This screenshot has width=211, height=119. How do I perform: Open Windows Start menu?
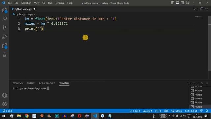tap(4, 116)
